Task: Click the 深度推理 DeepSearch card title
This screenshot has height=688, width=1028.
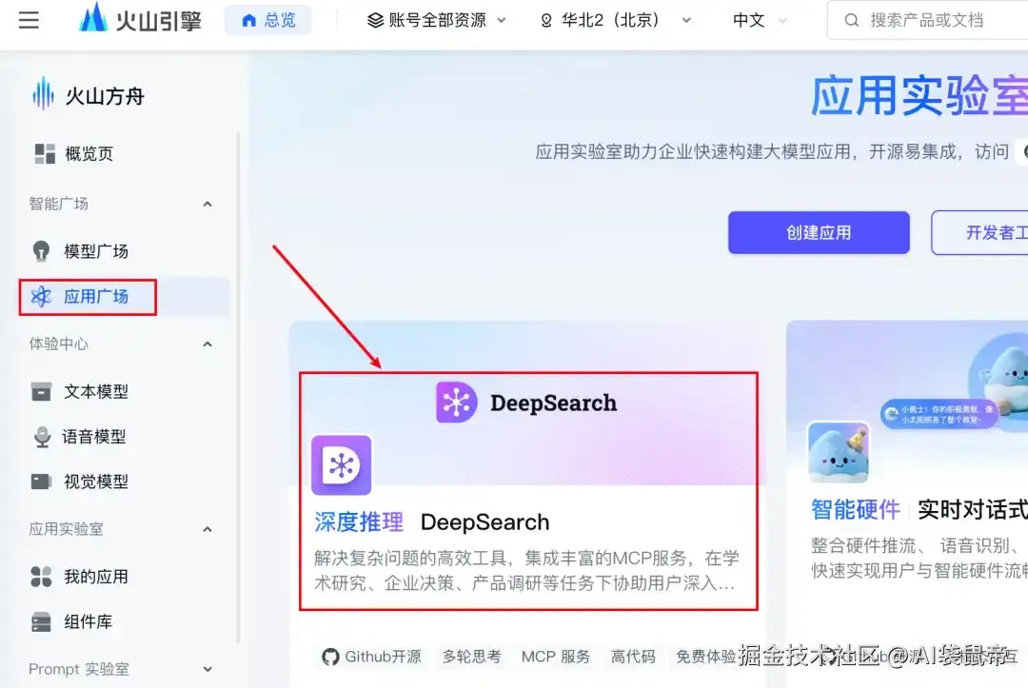Action: pos(432,522)
